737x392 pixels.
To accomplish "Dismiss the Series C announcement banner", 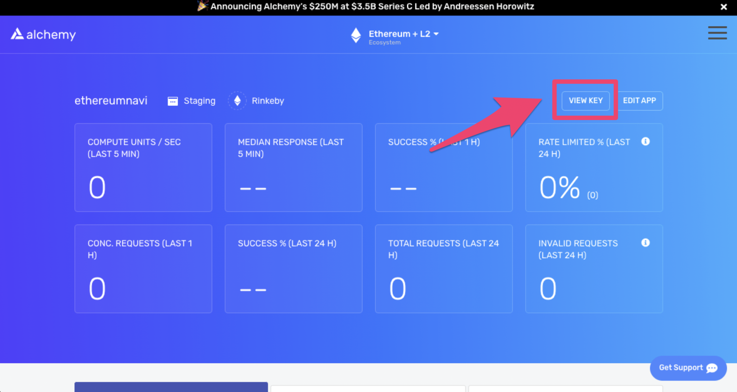I will (724, 6).
